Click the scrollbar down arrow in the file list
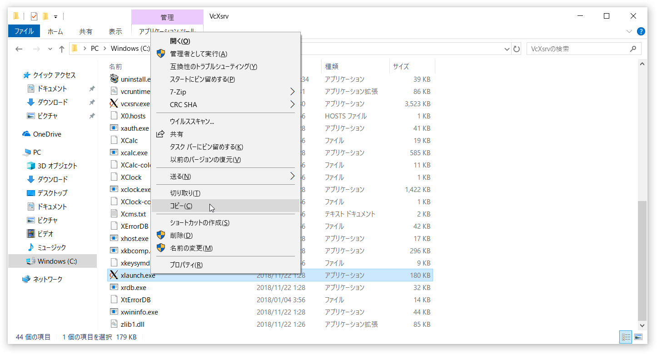Viewport: 657px width, 354px height. pos(642,325)
